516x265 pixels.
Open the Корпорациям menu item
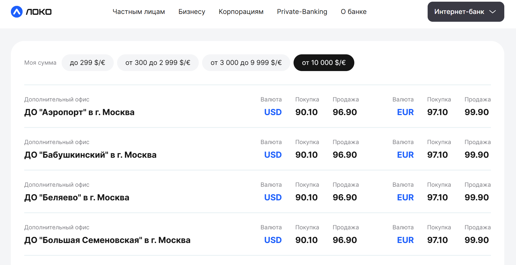241,12
